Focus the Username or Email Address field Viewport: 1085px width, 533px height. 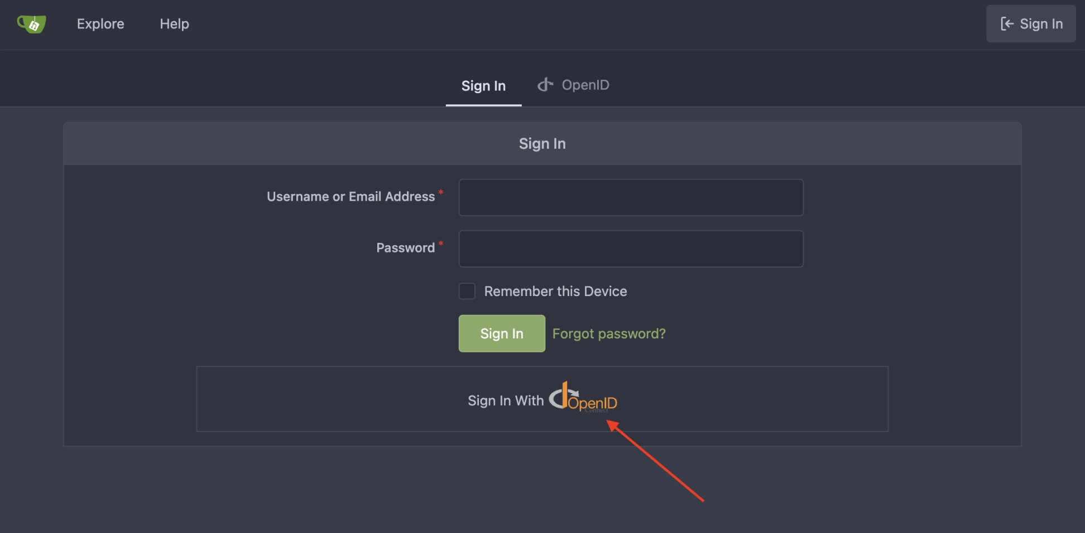[631, 197]
